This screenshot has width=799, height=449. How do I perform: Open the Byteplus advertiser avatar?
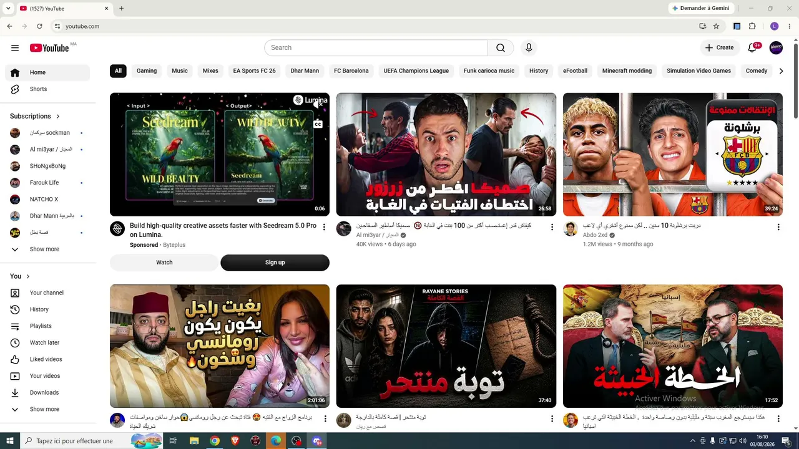click(117, 229)
